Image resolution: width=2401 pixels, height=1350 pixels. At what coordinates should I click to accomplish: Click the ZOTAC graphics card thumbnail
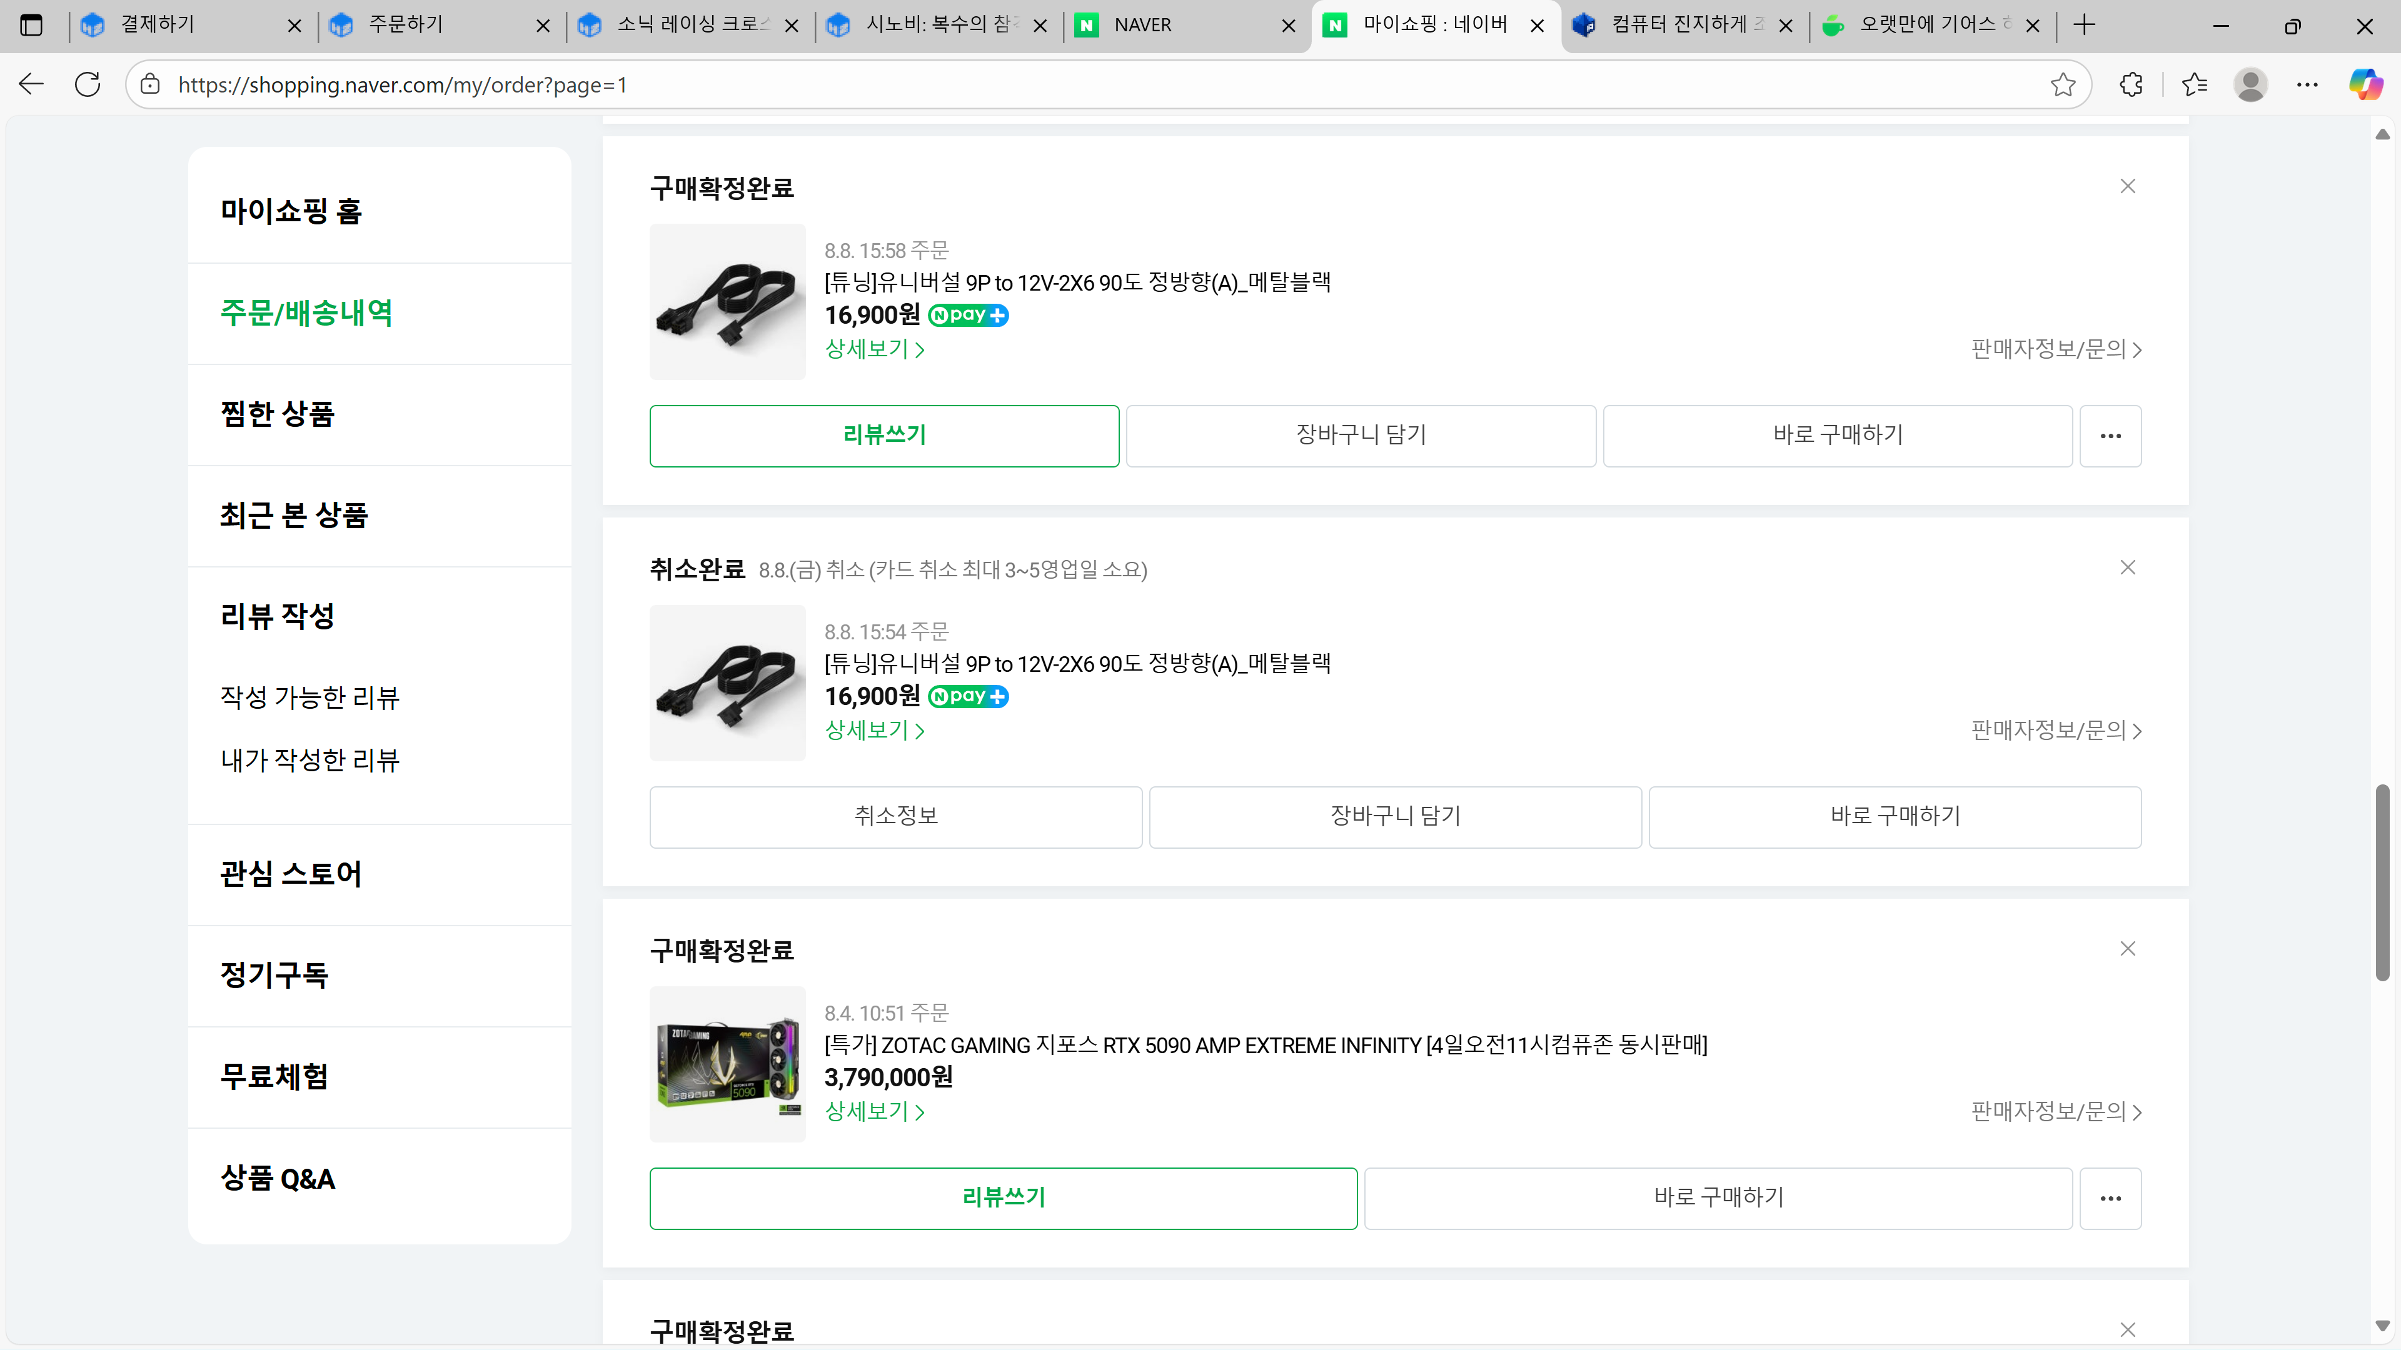[x=727, y=1064]
